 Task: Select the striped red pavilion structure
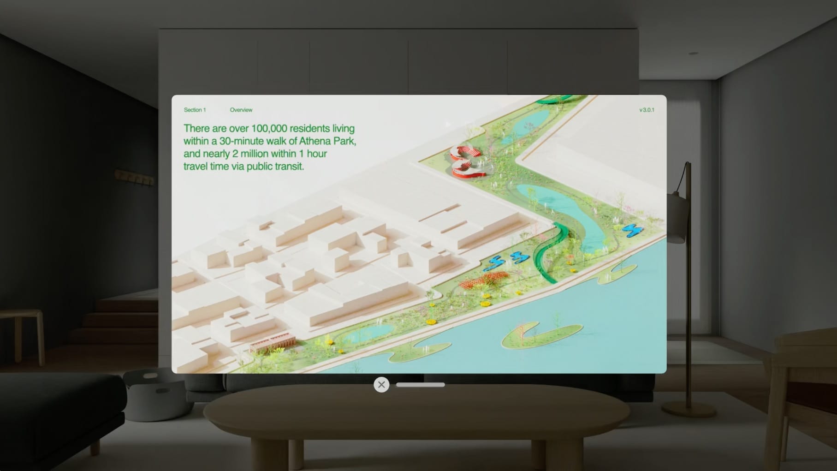pyautogui.click(x=467, y=150)
